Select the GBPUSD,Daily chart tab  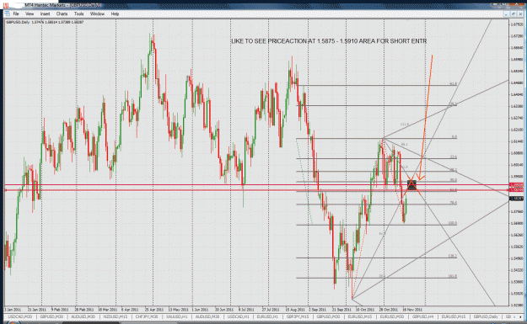(486, 316)
